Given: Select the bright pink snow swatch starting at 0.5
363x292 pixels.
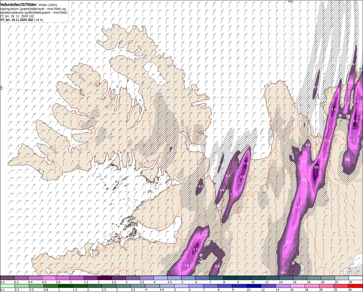Looking at the screenshot, I should click(x=49, y=278).
